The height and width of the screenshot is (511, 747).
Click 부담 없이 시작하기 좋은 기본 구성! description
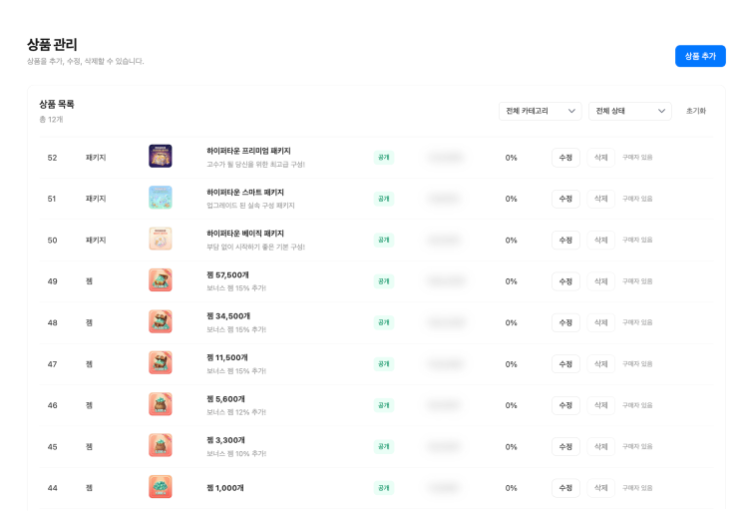click(x=255, y=247)
